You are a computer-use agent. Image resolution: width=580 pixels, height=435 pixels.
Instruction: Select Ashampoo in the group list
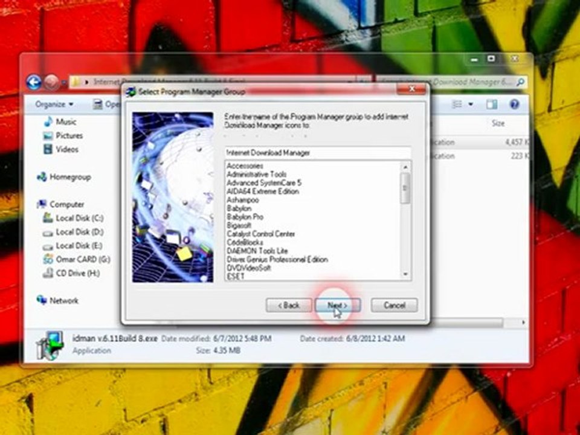[x=243, y=200]
